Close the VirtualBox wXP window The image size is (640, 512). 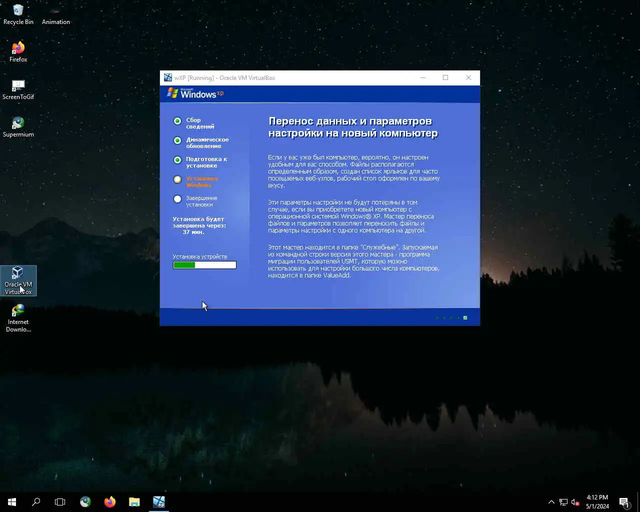(x=468, y=77)
